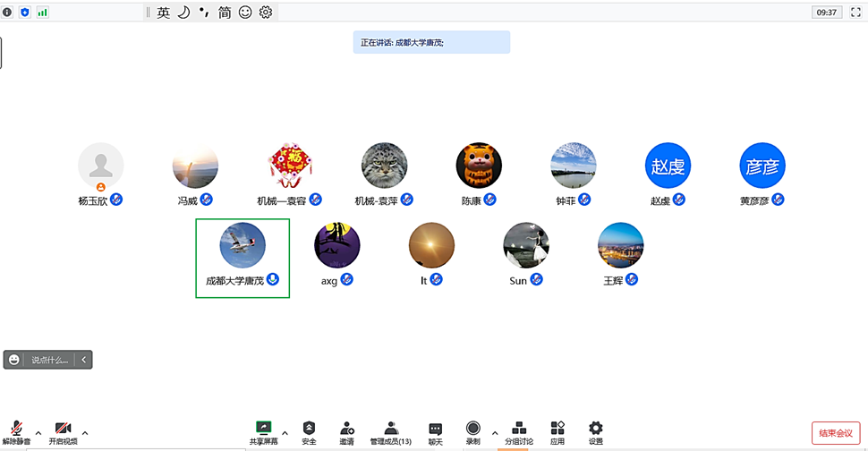868x451 pixels.
Task: Open the 应用 apps icon
Action: click(557, 429)
